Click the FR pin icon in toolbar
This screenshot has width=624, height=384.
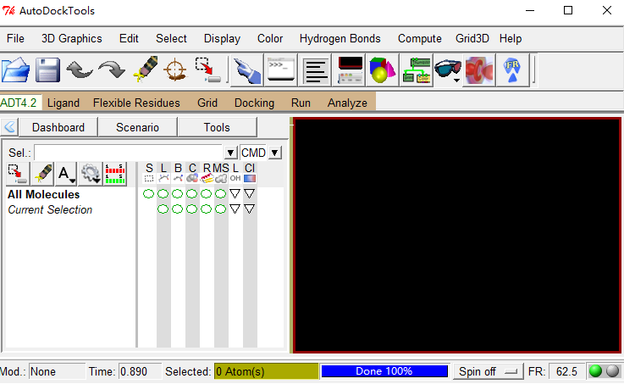tap(511, 70)
